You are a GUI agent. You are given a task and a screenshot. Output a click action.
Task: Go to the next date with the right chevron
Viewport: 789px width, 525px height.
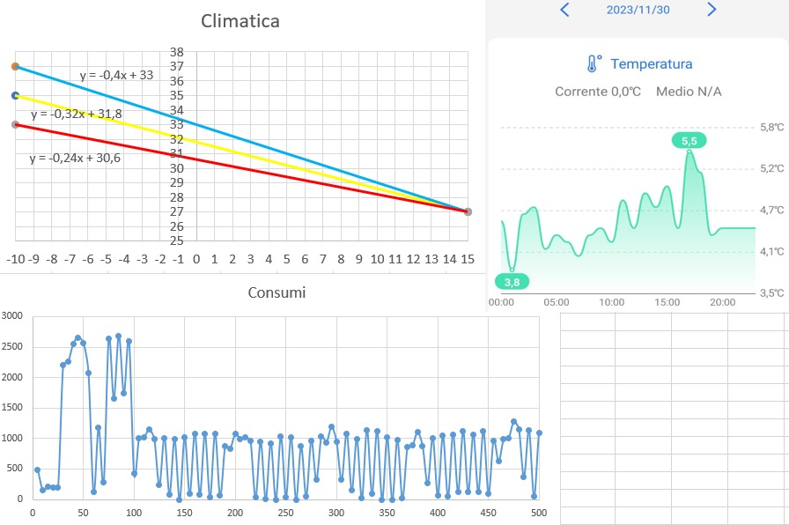712,10
